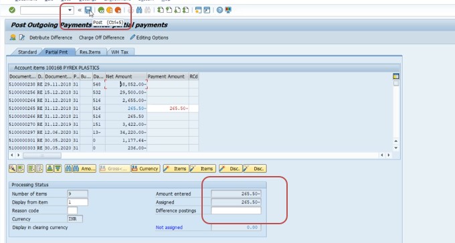
Task: Click the blue binoculars Find icon in top toolbar
Action: coord(139,10)
